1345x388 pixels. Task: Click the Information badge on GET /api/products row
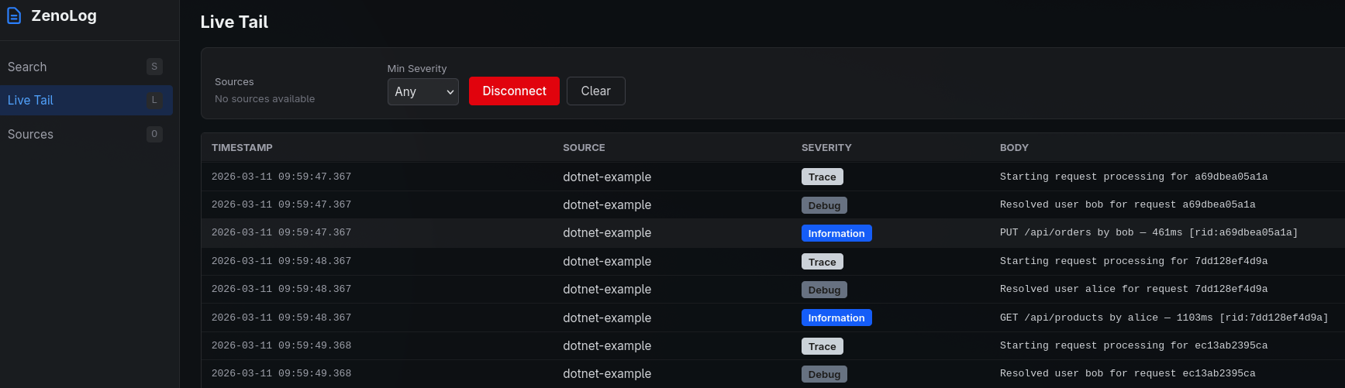tap(836, 318)
